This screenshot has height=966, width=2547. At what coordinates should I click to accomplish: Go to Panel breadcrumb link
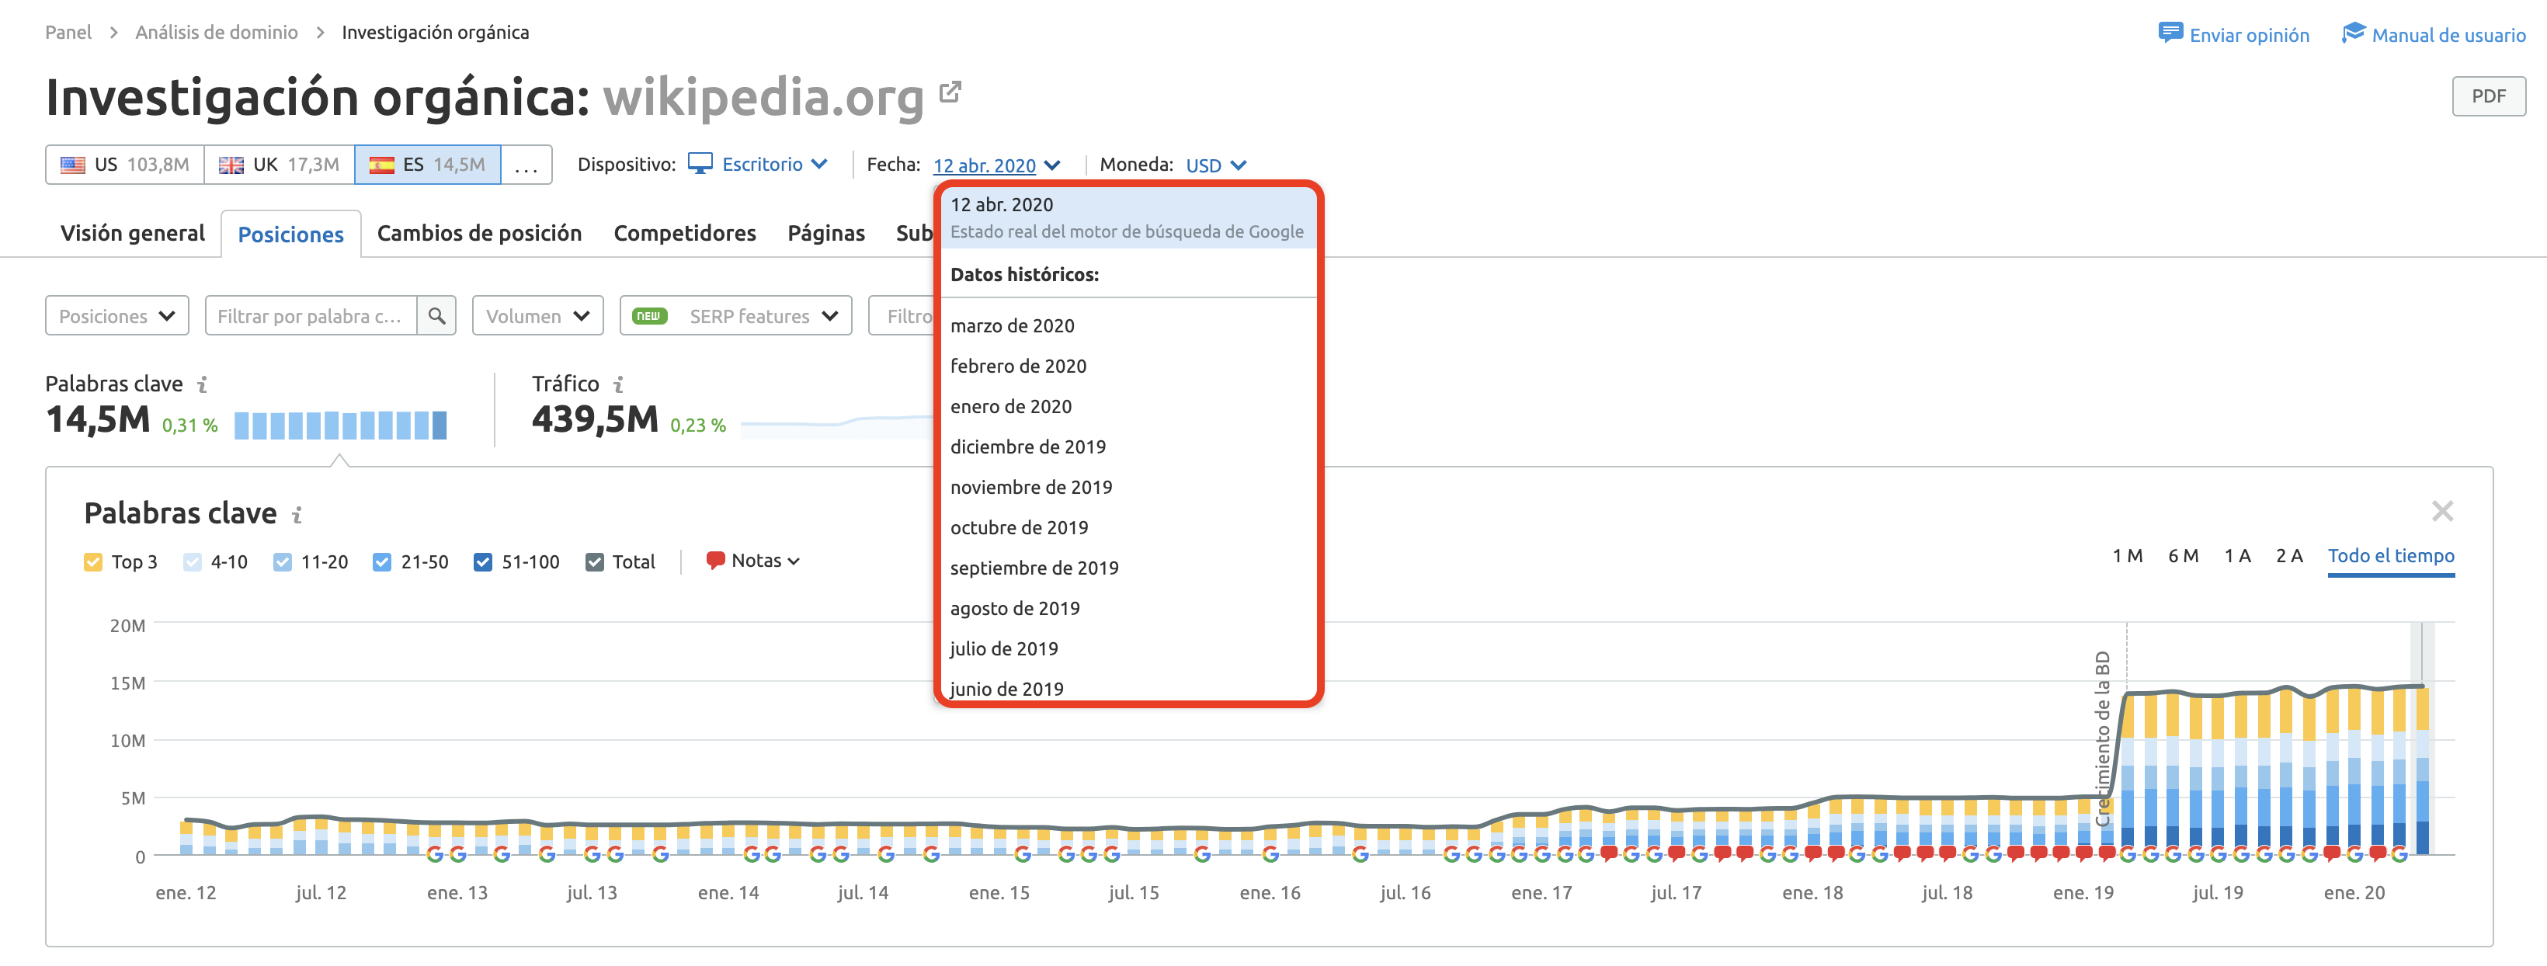coord(68,33)
